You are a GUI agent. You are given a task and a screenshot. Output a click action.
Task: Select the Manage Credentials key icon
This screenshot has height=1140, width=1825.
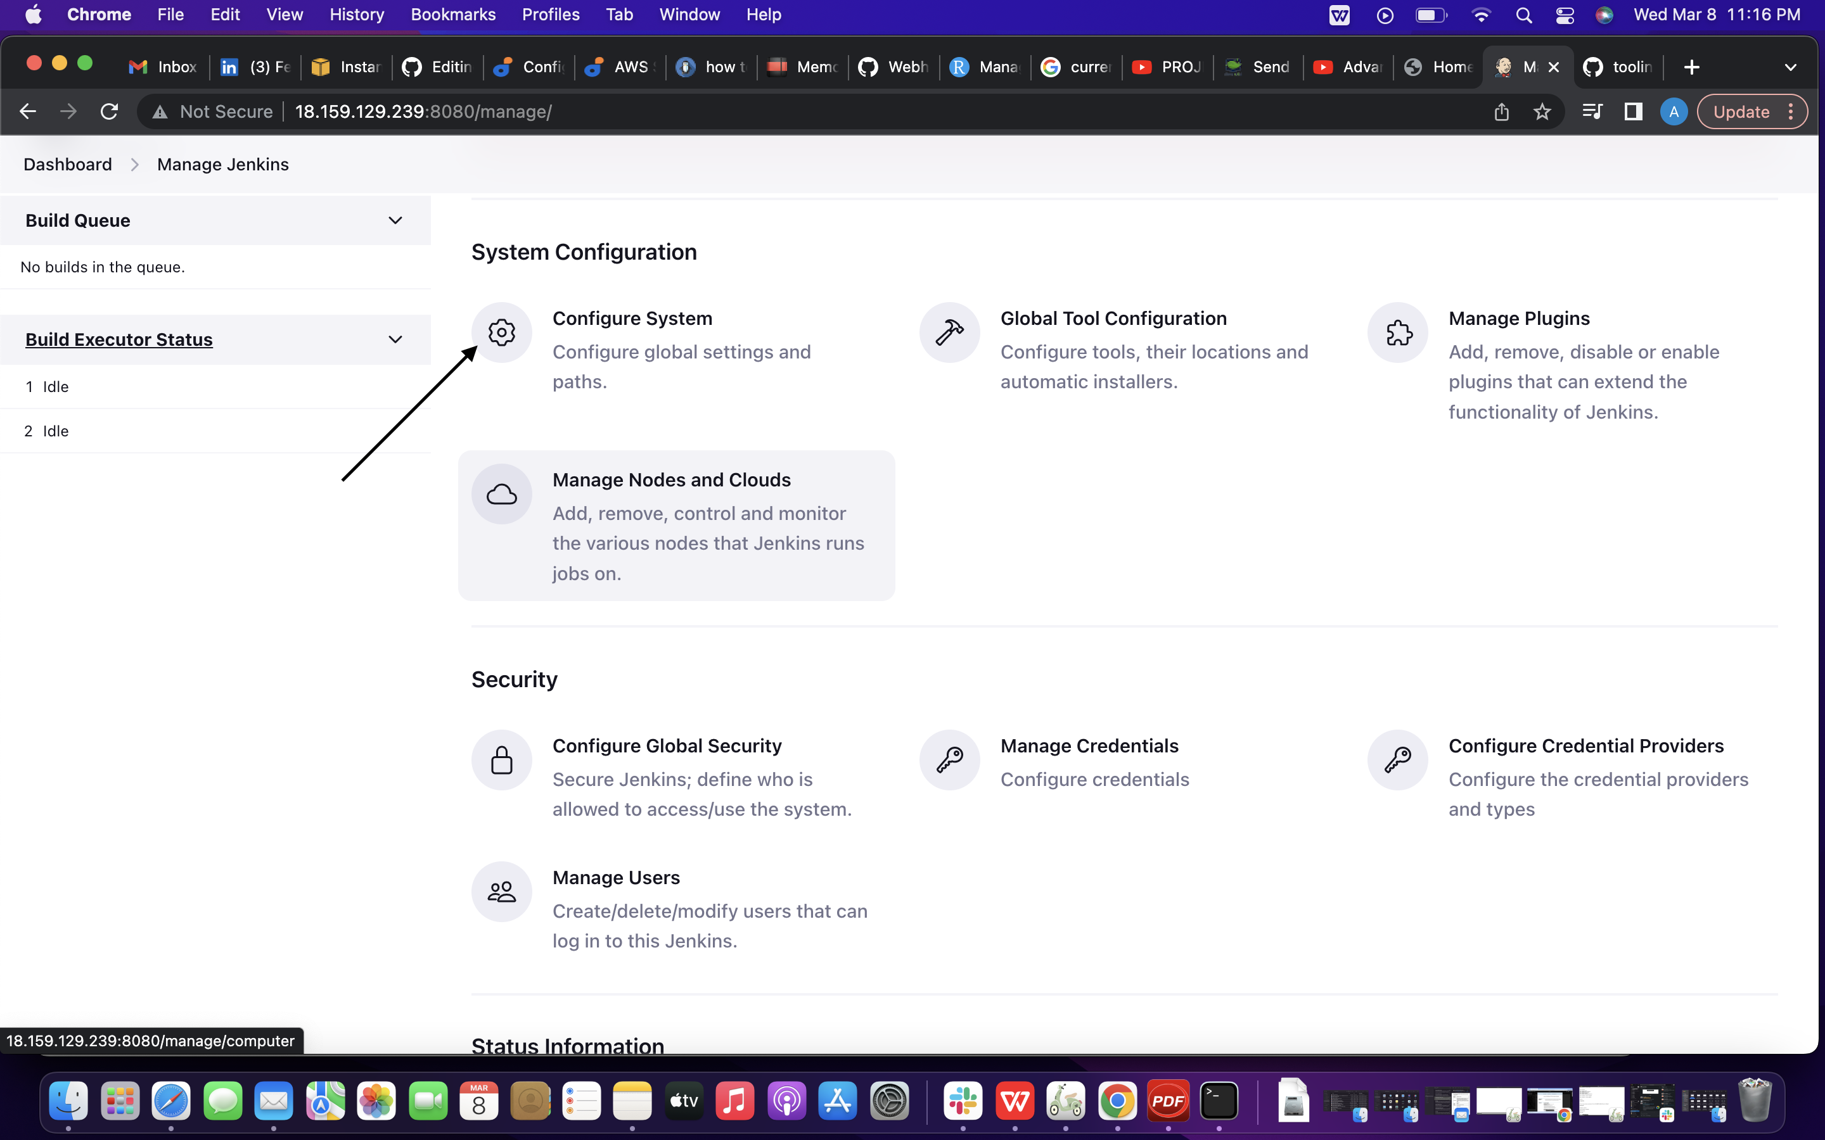948,759
